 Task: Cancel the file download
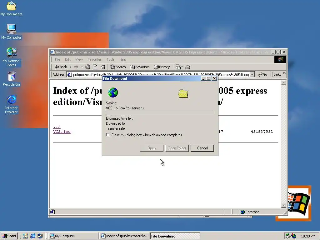point(202,148)
